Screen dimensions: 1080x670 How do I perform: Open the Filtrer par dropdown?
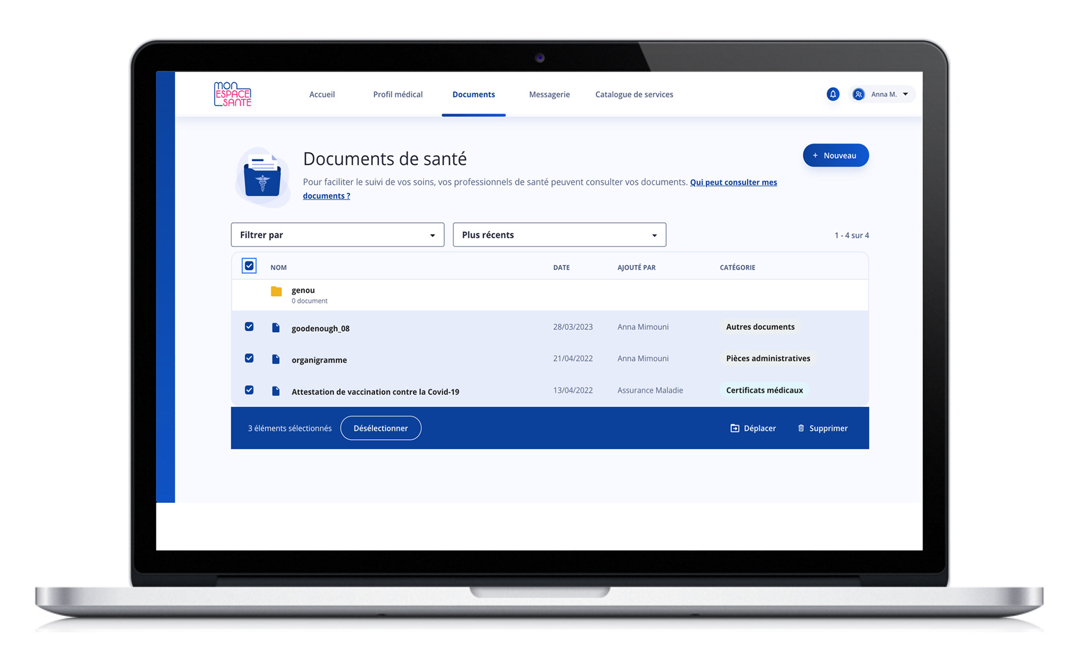(x=337, y=235)
